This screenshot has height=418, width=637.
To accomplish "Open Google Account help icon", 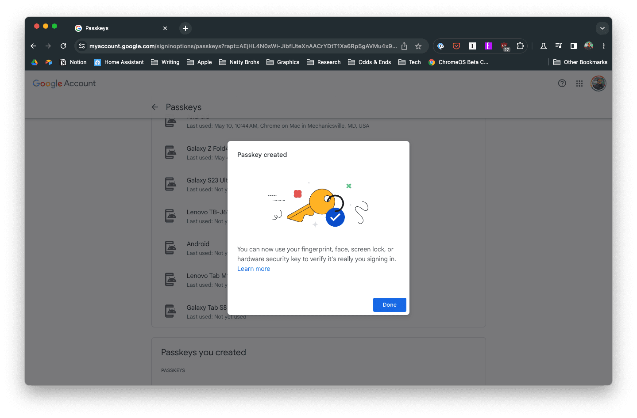I will [x=562, y=84].
